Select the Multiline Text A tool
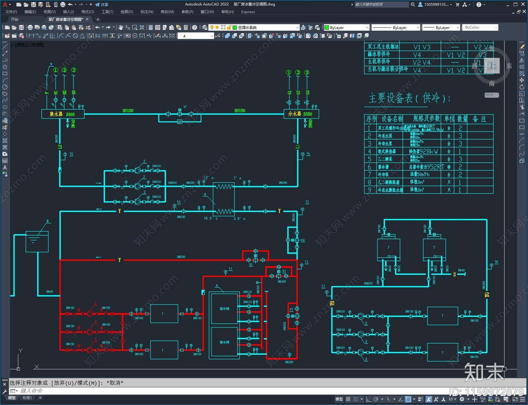 [5, 167]
